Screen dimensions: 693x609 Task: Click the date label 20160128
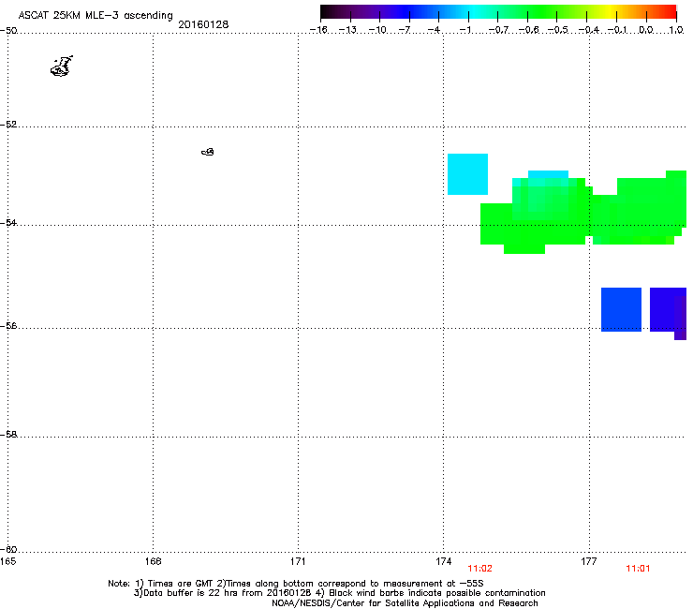203,24
